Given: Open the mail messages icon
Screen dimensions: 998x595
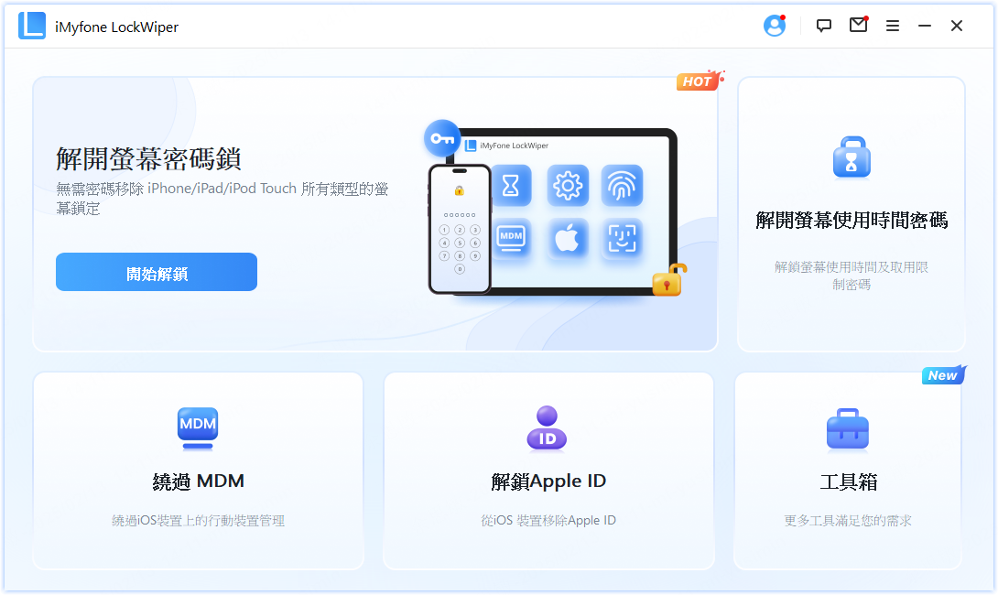Looking at the screenshot, I should click(859, 25).
